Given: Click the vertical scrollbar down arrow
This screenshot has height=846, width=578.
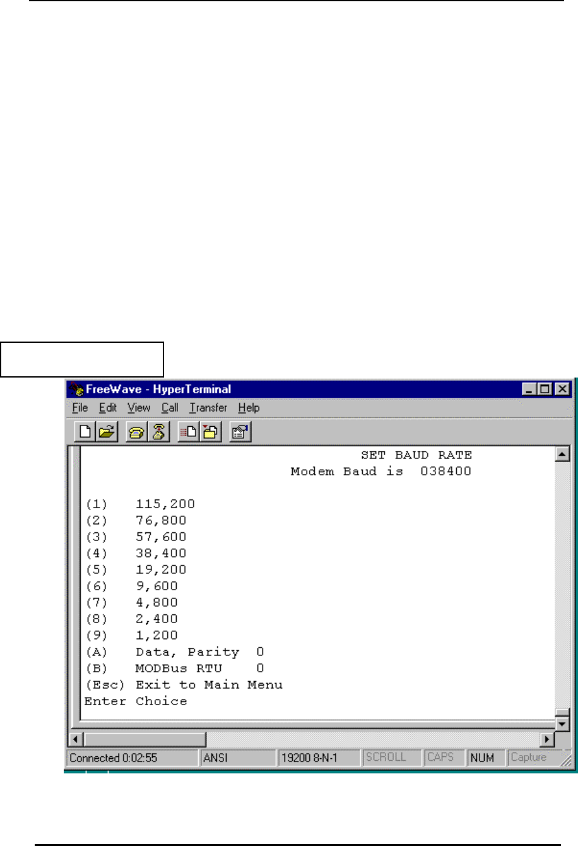Looking at the screenshot, I should [x=562, y=724].
